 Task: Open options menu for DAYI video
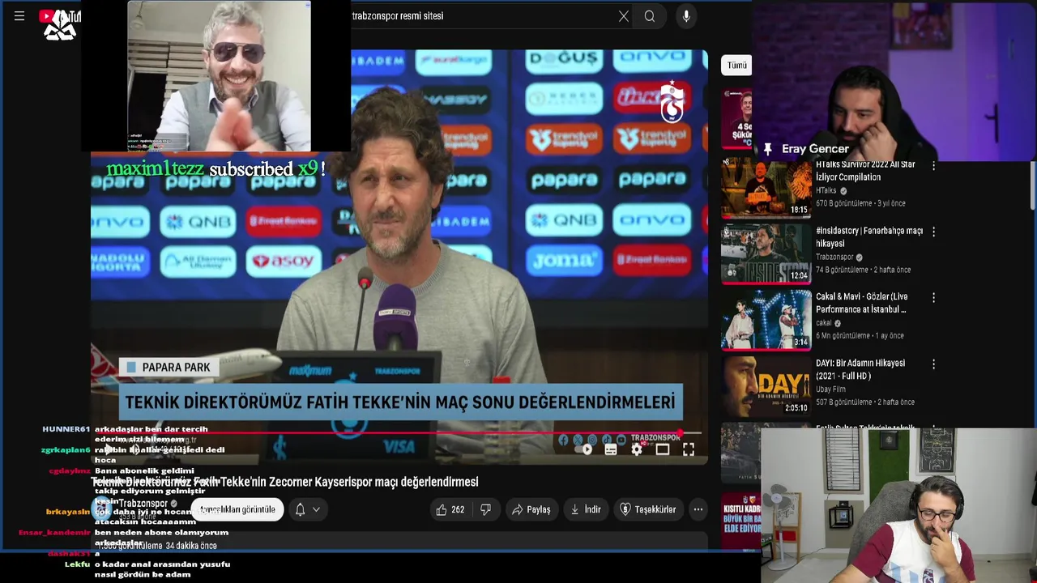933,364
